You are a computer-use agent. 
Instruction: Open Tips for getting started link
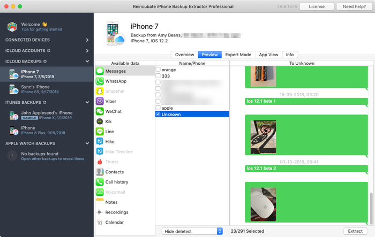42,29
